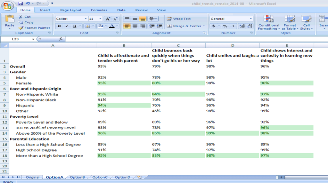
Task: Open the Data ribbon tab
Action: 121,10
